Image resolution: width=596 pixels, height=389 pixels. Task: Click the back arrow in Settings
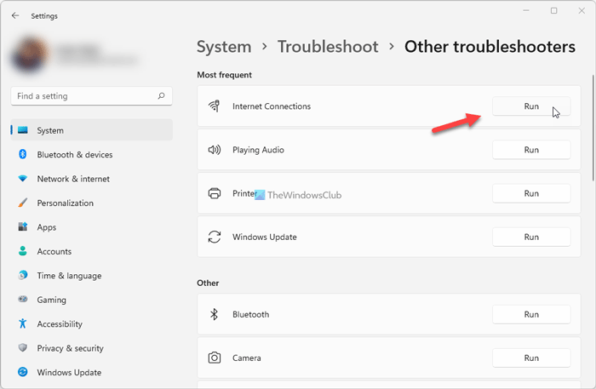[15, 15]
